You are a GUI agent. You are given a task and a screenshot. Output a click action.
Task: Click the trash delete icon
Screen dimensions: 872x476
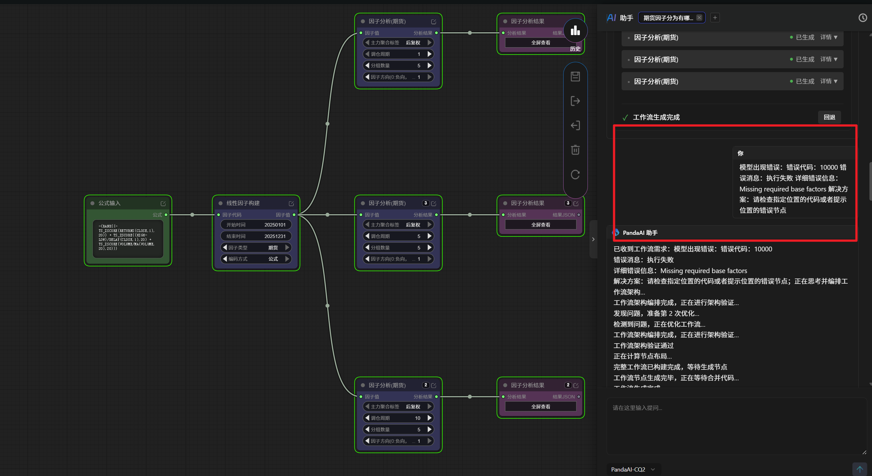pos(575,150)
